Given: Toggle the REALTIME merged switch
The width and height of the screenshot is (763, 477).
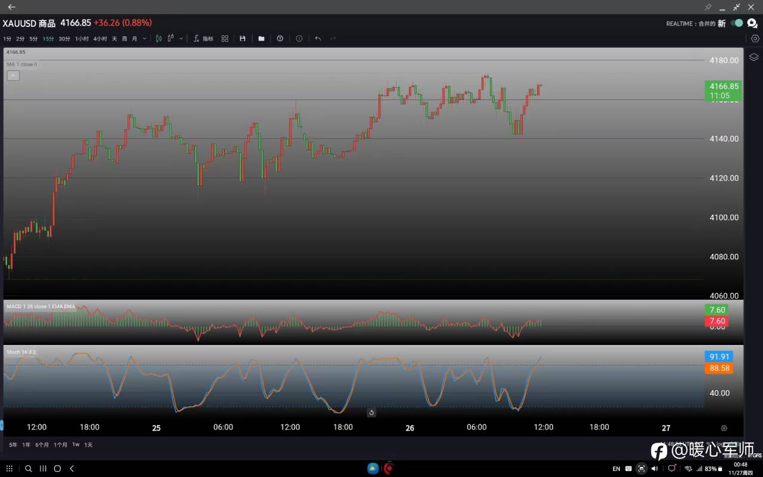Looking at the screenshot, I should coord(737,23).
